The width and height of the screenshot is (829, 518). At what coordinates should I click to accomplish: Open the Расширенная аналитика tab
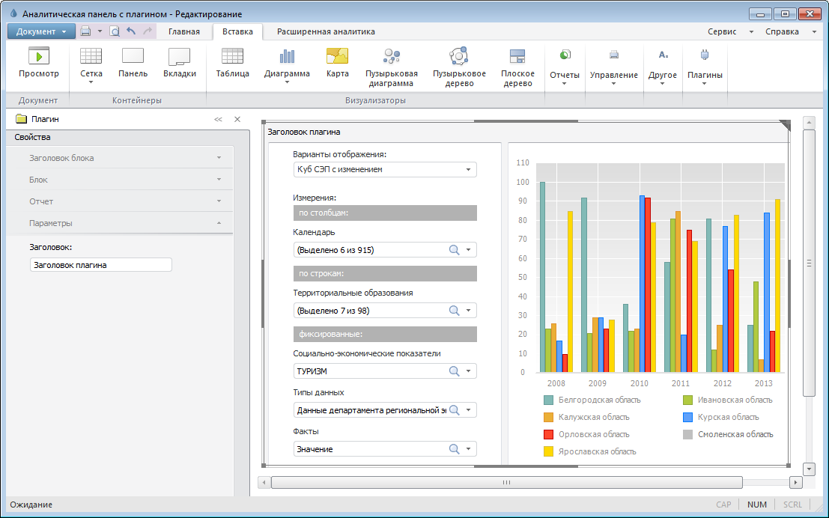pyautogui.click(x=326, y=31)
